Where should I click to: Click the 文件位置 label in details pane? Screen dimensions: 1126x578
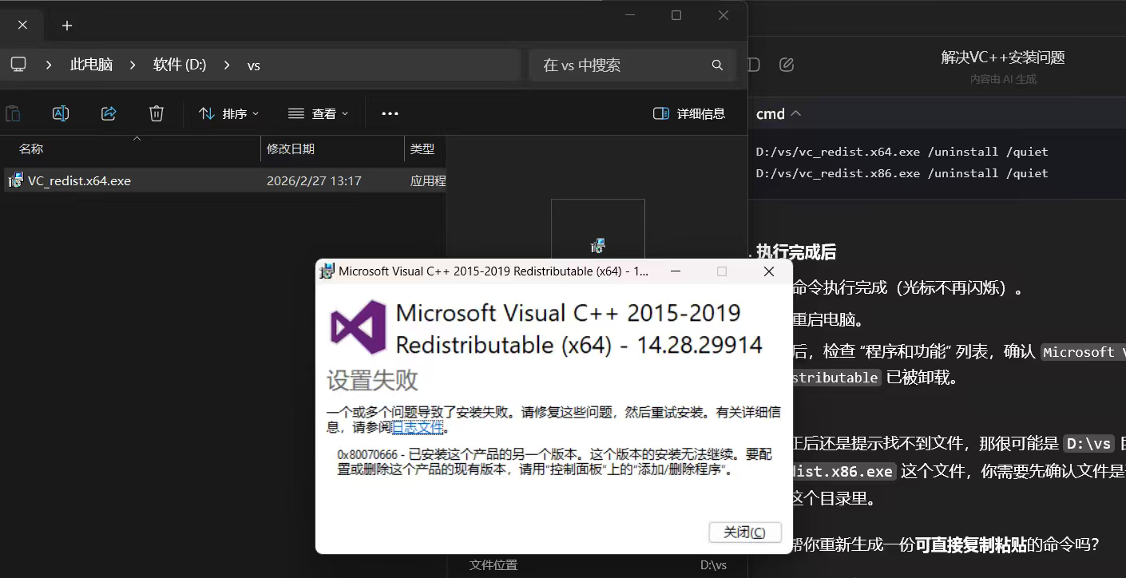(494, 565)
